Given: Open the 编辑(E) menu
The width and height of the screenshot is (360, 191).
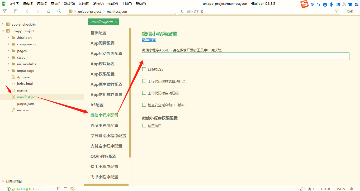Looking at the screenshot, I should 28,4.
